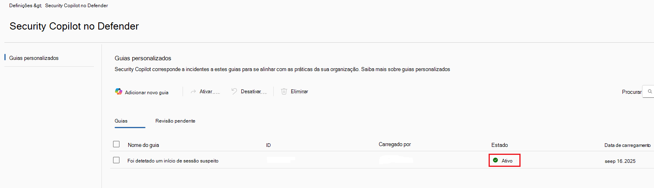Viewport: 654px width, 188px height.
Task: Open the Revisão pendente tab
Action: pos(175,121)
